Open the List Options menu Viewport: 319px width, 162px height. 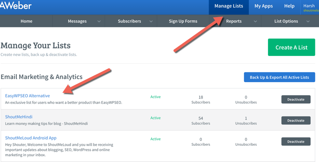point(286,21)
